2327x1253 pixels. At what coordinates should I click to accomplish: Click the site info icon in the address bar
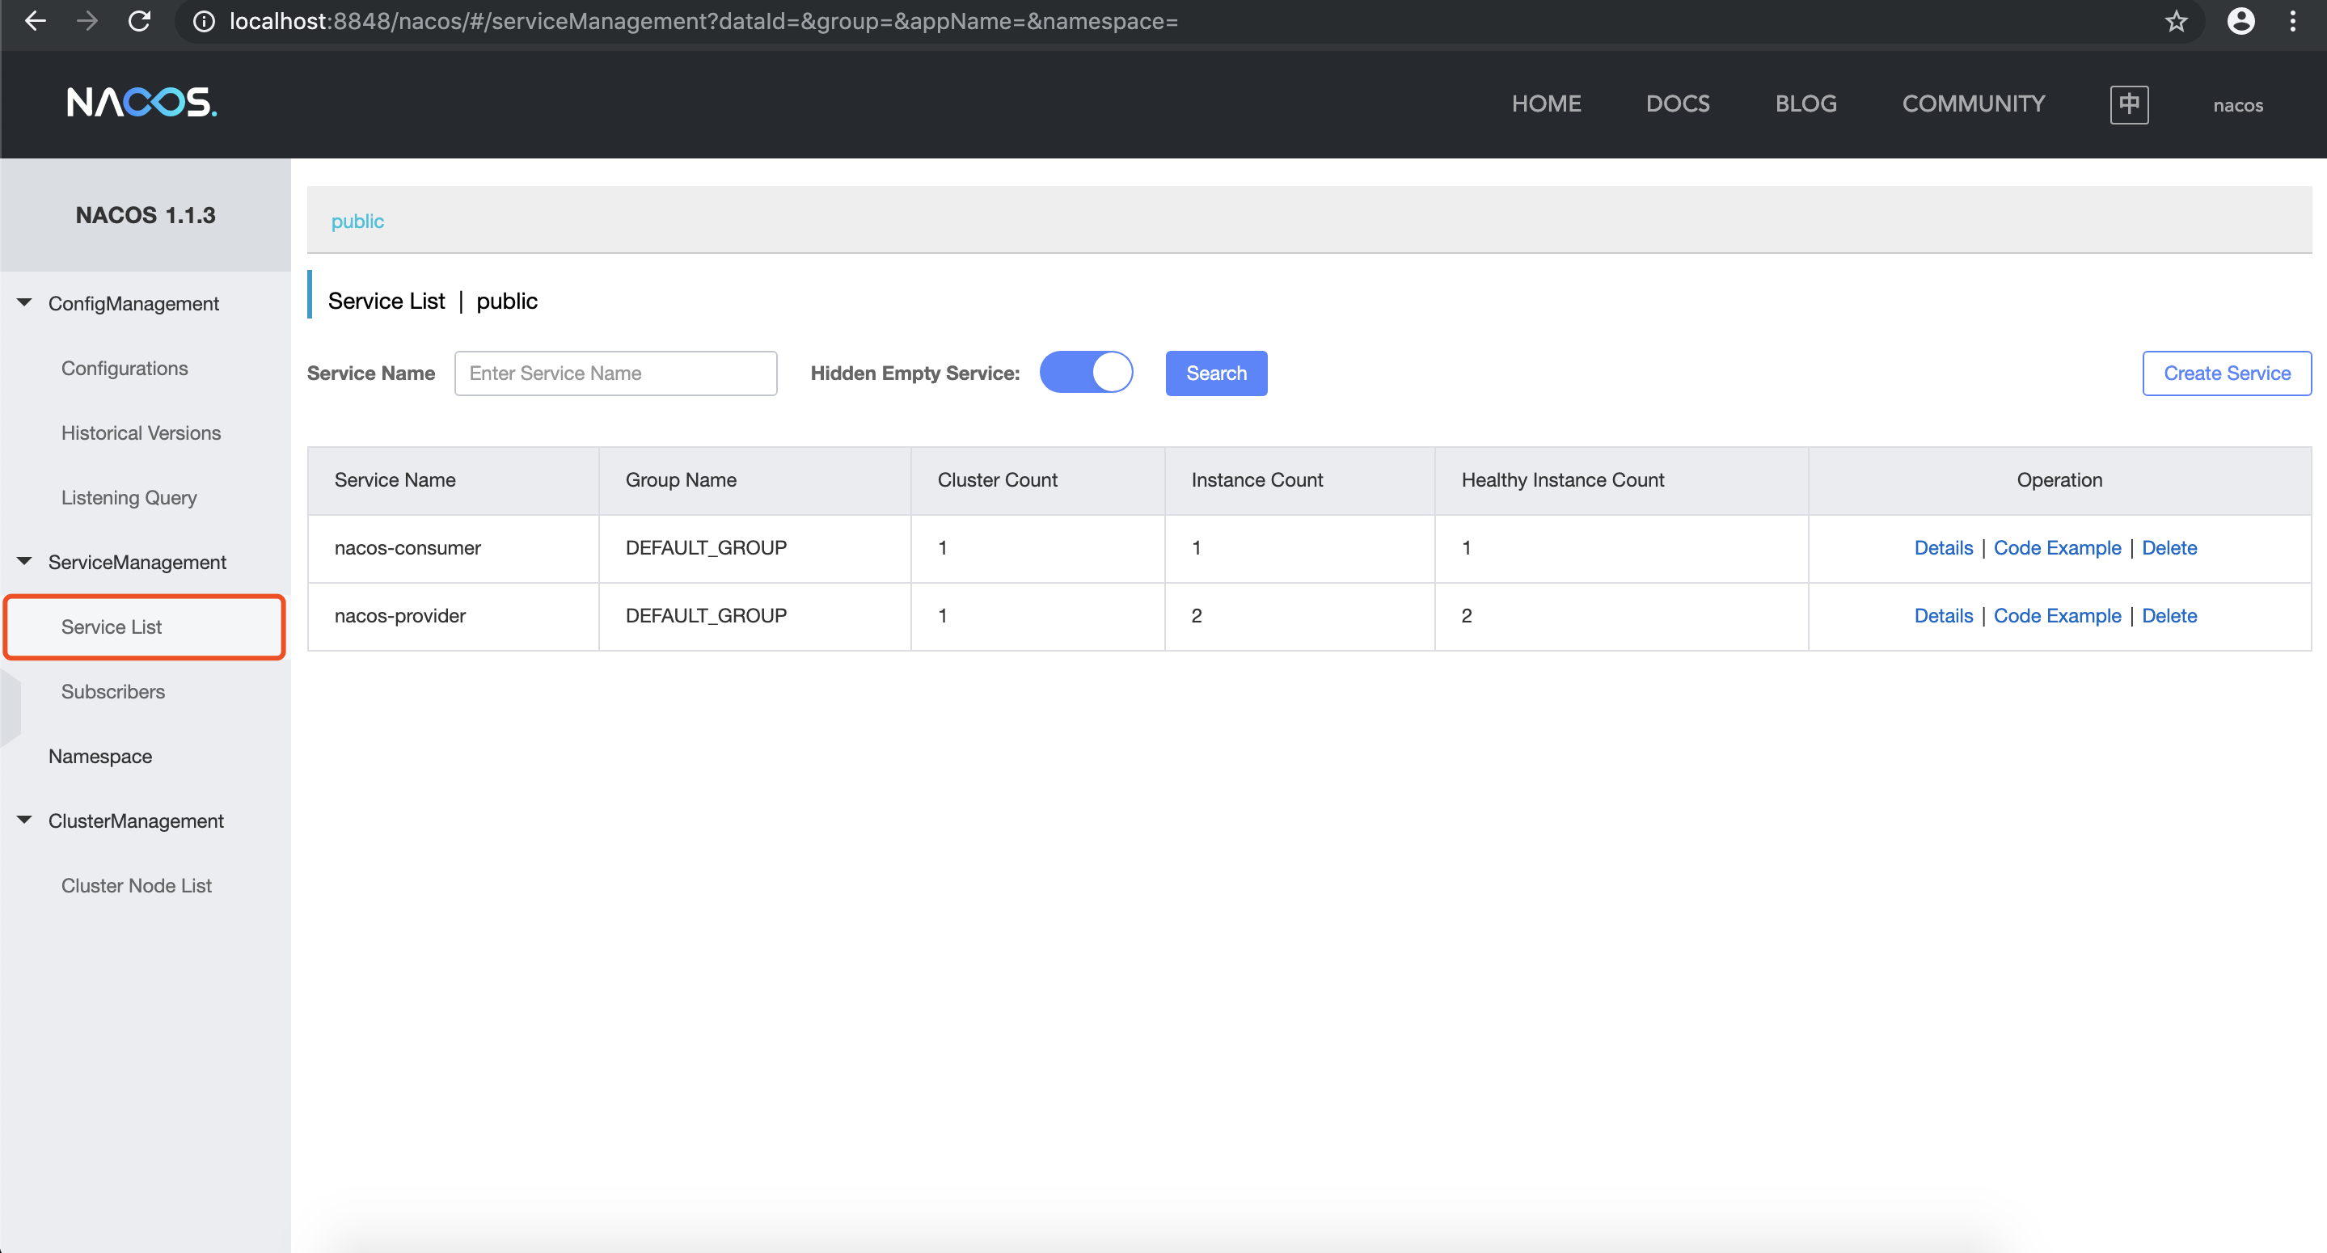click(204, 21)
